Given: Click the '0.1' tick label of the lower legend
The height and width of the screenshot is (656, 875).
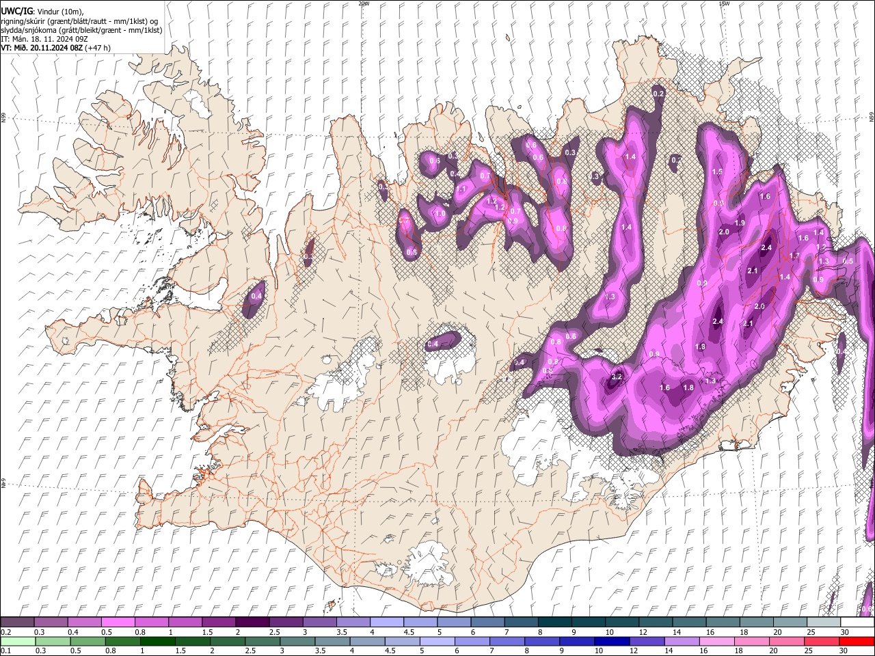Looking at the screenshot, I should pos(5,651).
